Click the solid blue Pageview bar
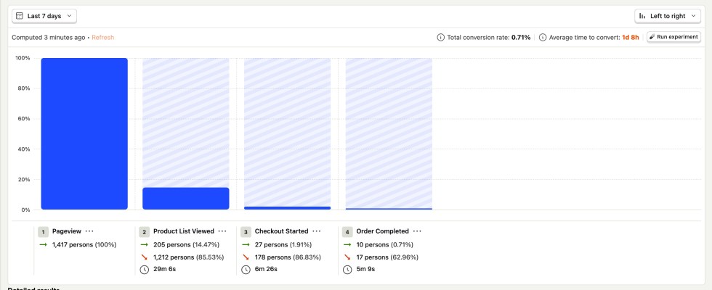This screenshot has width=712, height=290. click(84, 134)
